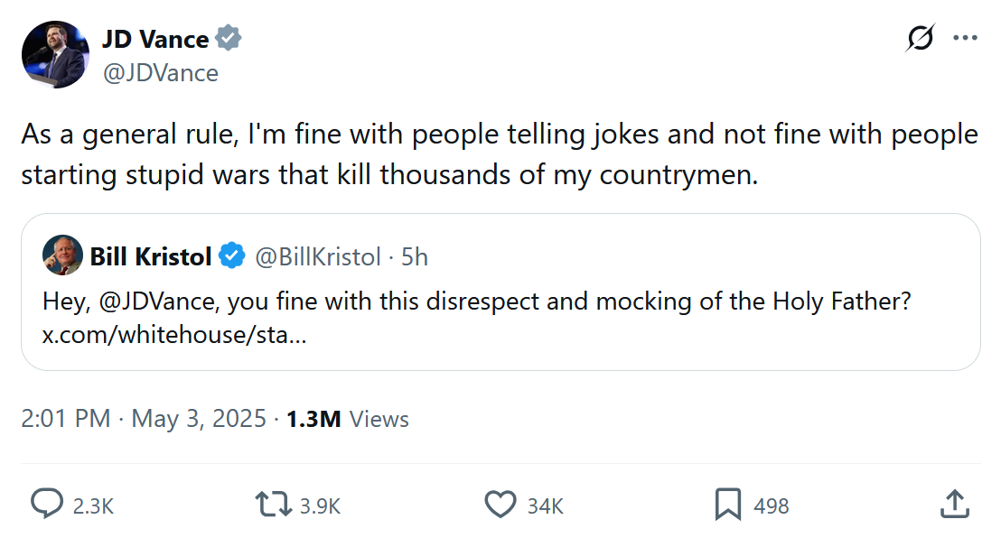Open the quoted tweet's text about the Holy Father
Viewport: 1001px width, 538px height.
pyautogui.click(x=476, y=301)
